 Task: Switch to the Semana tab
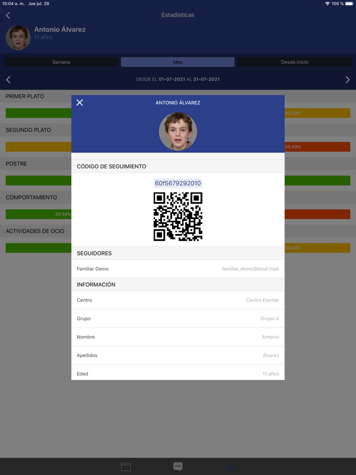click(x=61, y=62)
